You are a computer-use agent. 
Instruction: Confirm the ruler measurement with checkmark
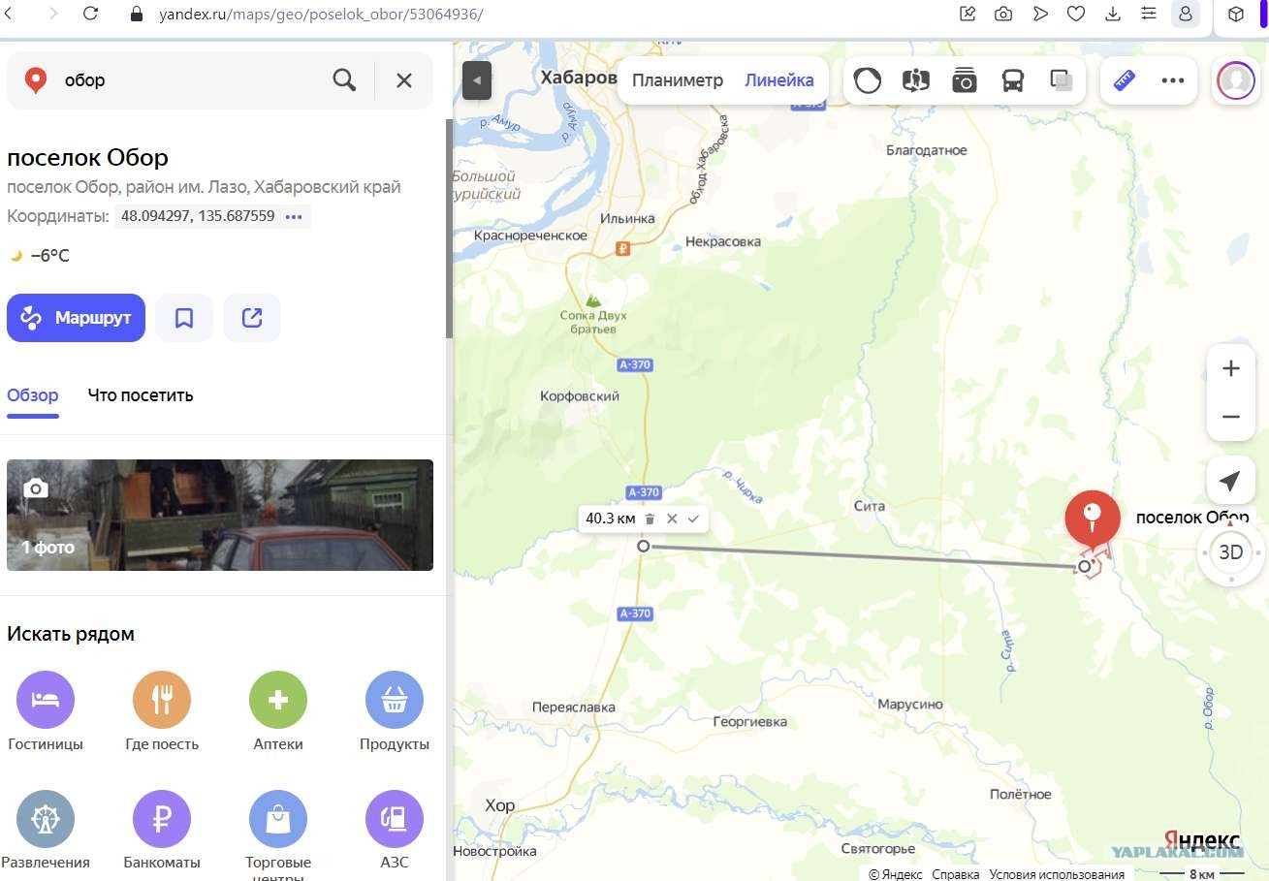click(693, 519)
